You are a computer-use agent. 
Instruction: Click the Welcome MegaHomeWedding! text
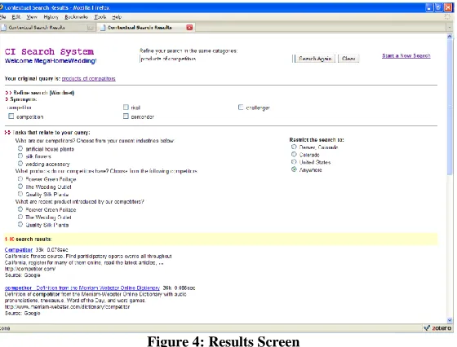click(x=51, y=61)
